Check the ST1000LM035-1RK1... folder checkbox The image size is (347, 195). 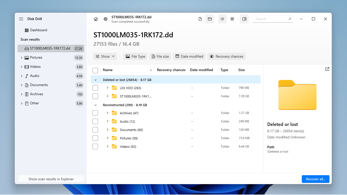pos(95,96)
